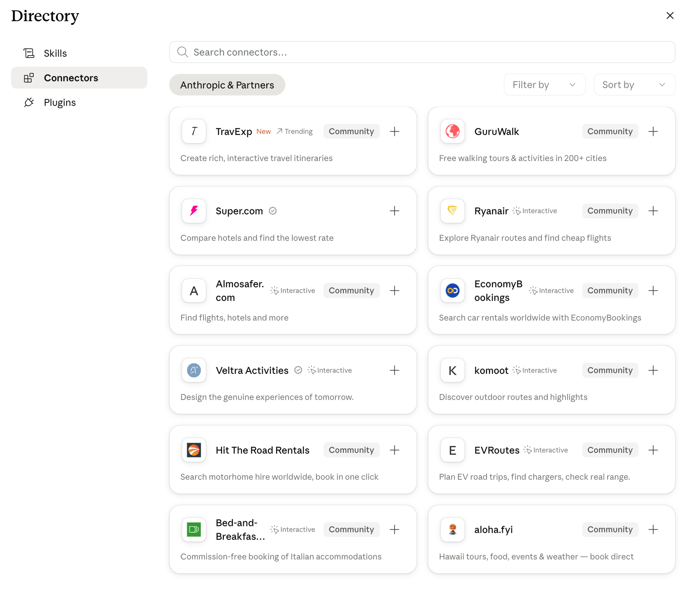Click the Veltra Activities logo icon
689x595 pixels.
coord(194,370)
